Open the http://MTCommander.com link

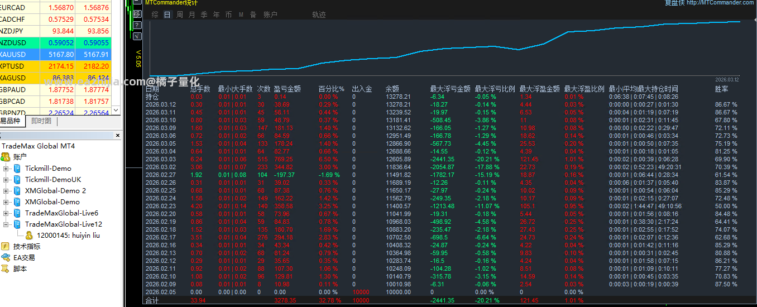(x=720, y=3)
